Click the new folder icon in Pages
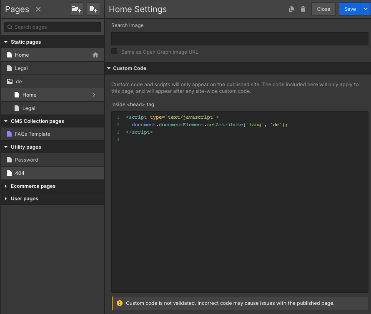Screen dimensions: 371x314 click(77, 9)
